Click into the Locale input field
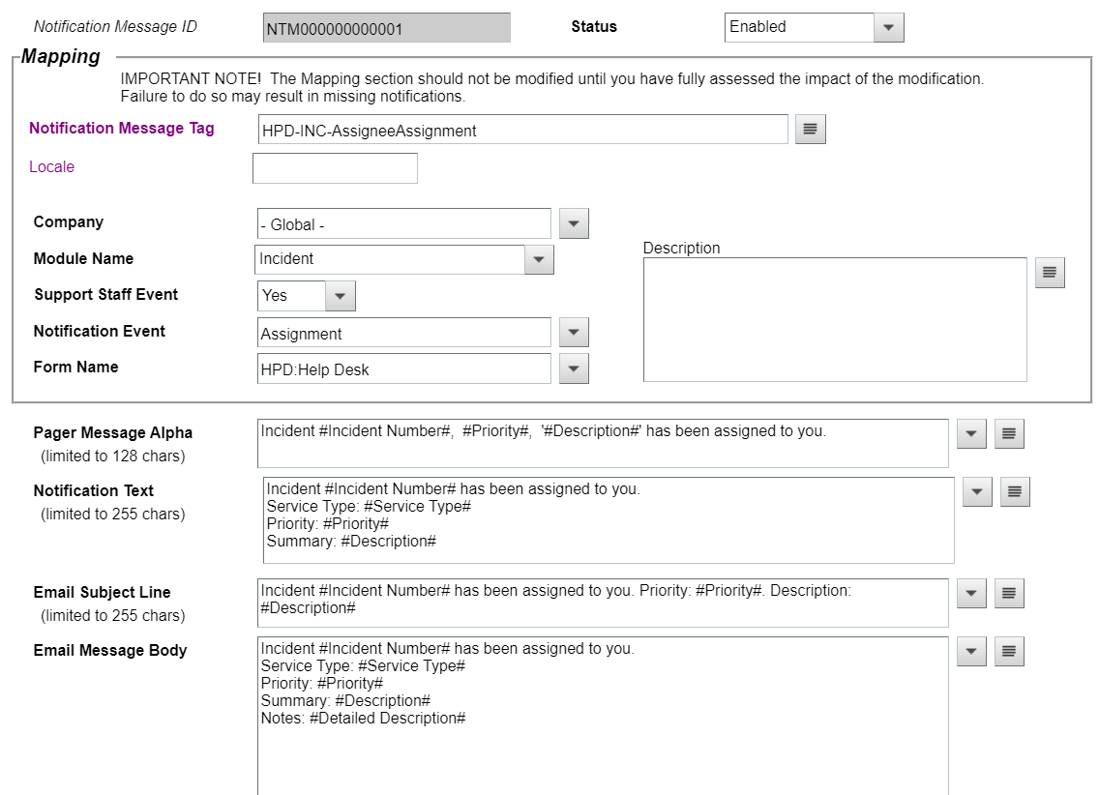Screen dimensions: 1099x795 tap(335, 168)
